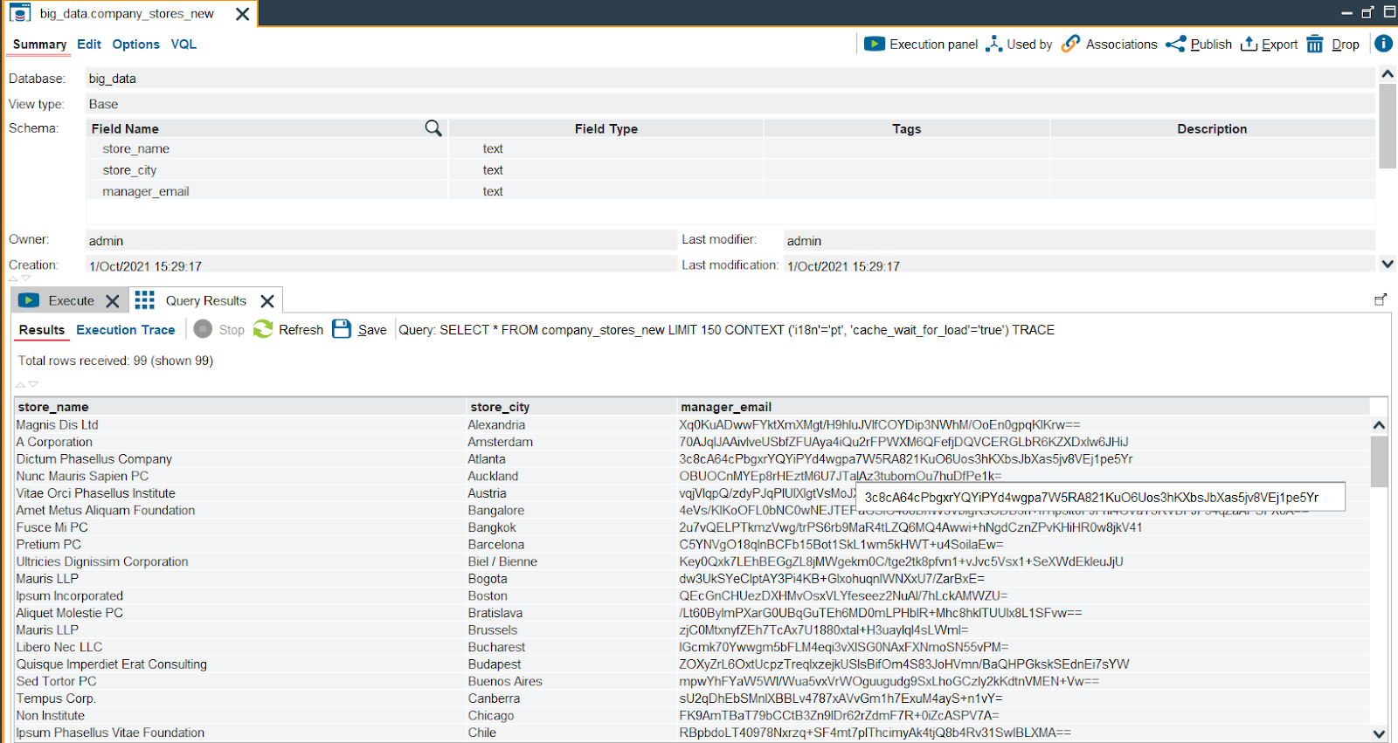Sort by manager_email column header

point(1024,407)
